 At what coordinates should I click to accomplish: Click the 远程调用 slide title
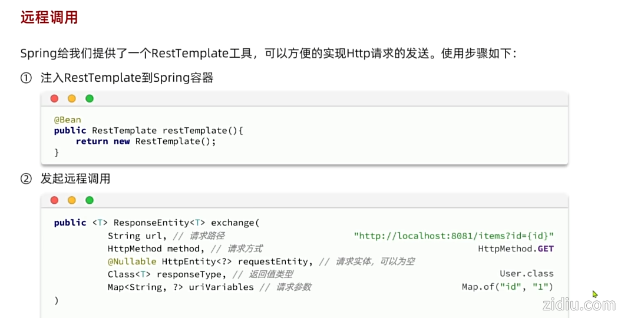pos(49,17)
